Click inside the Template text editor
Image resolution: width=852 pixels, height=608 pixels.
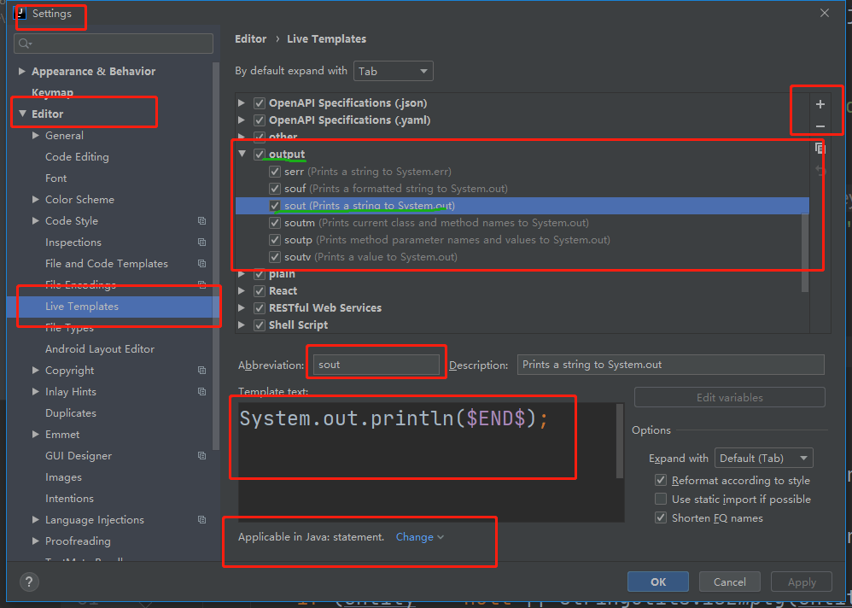click(x=427, y=462)
